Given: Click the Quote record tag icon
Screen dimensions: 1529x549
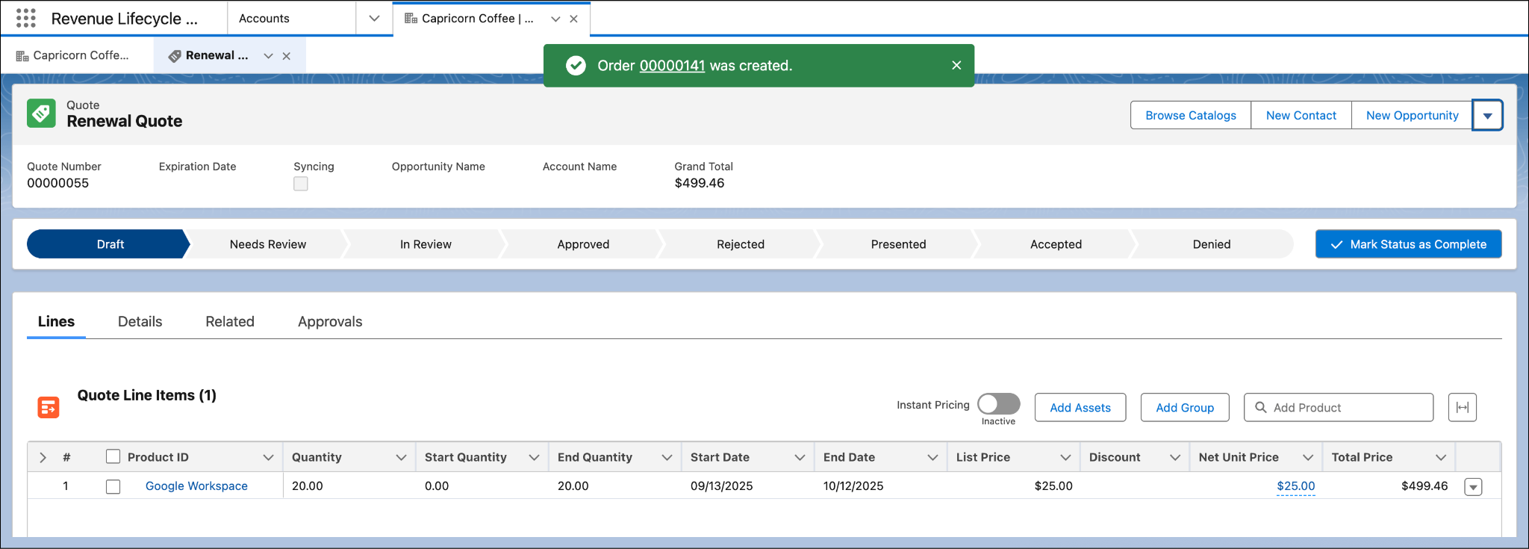Looking at the screenshot, I should tap(41, 114).
